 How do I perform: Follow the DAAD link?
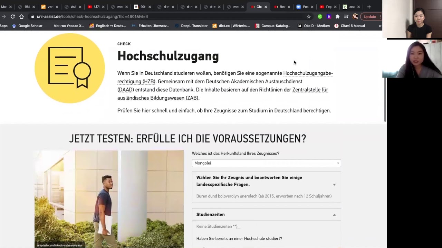pos(126,90)
